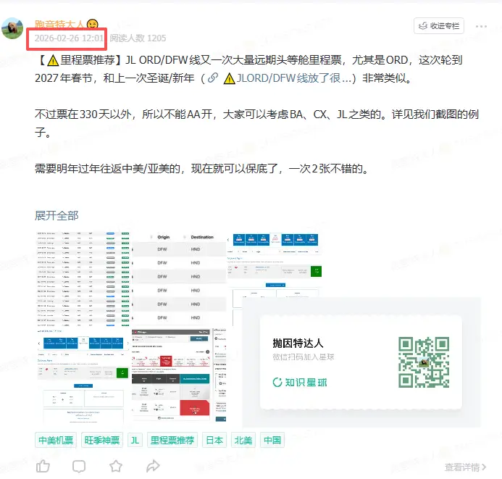Select the 北美 tag

243,441
